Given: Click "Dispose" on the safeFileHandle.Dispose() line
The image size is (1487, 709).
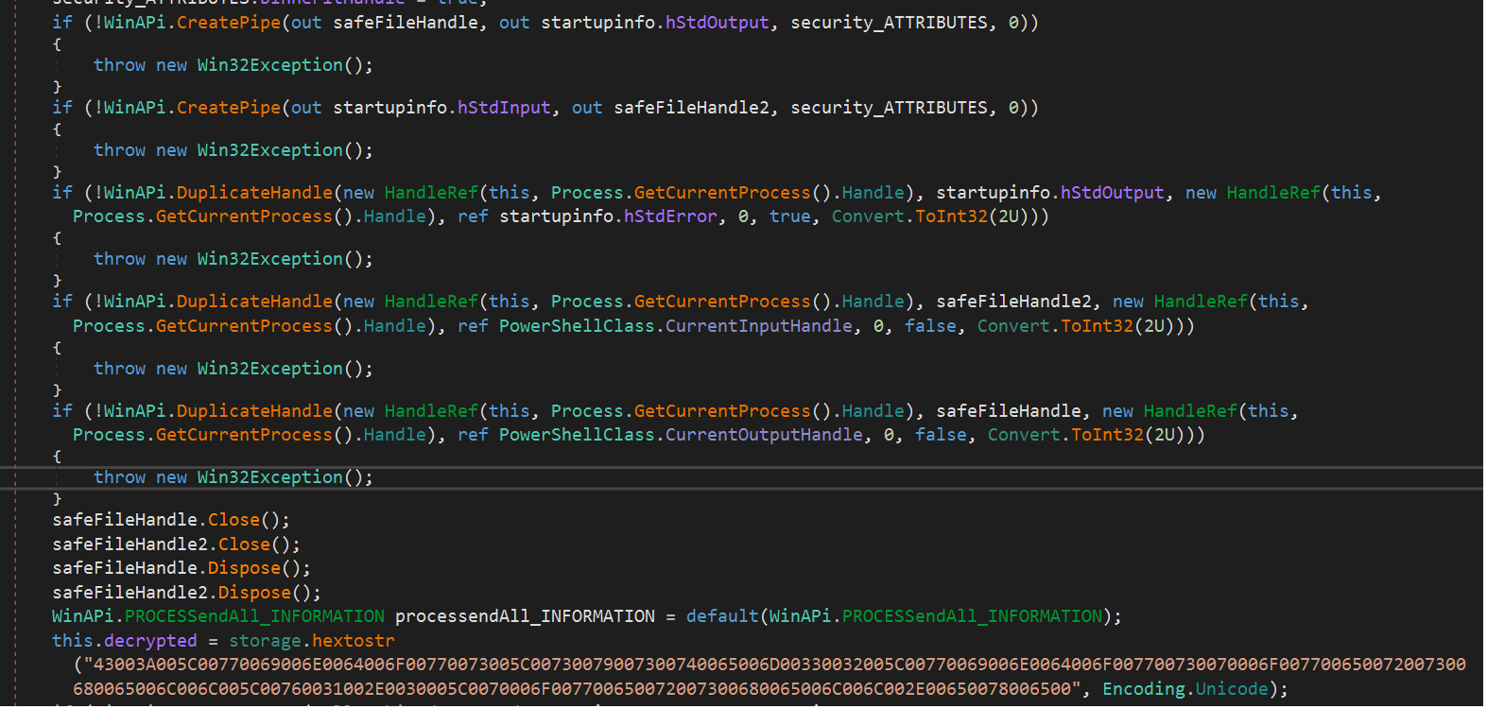Looking at the screenshot, I should 244,568.
